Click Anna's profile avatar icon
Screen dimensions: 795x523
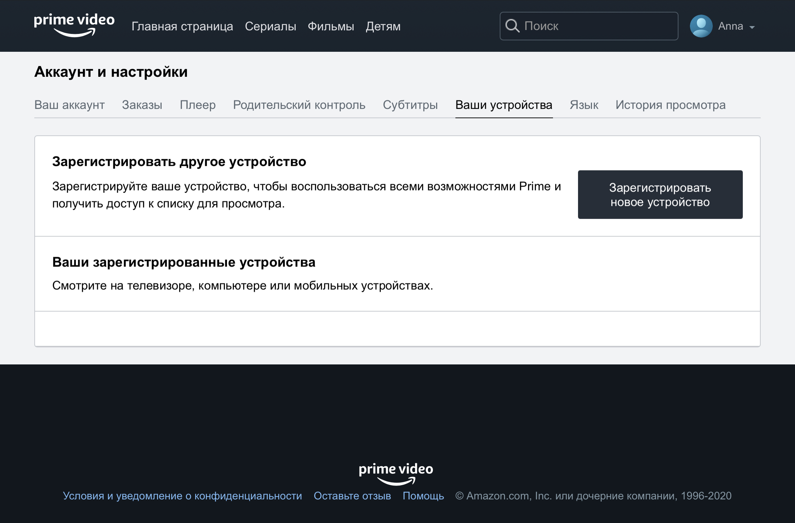(701, 26)
